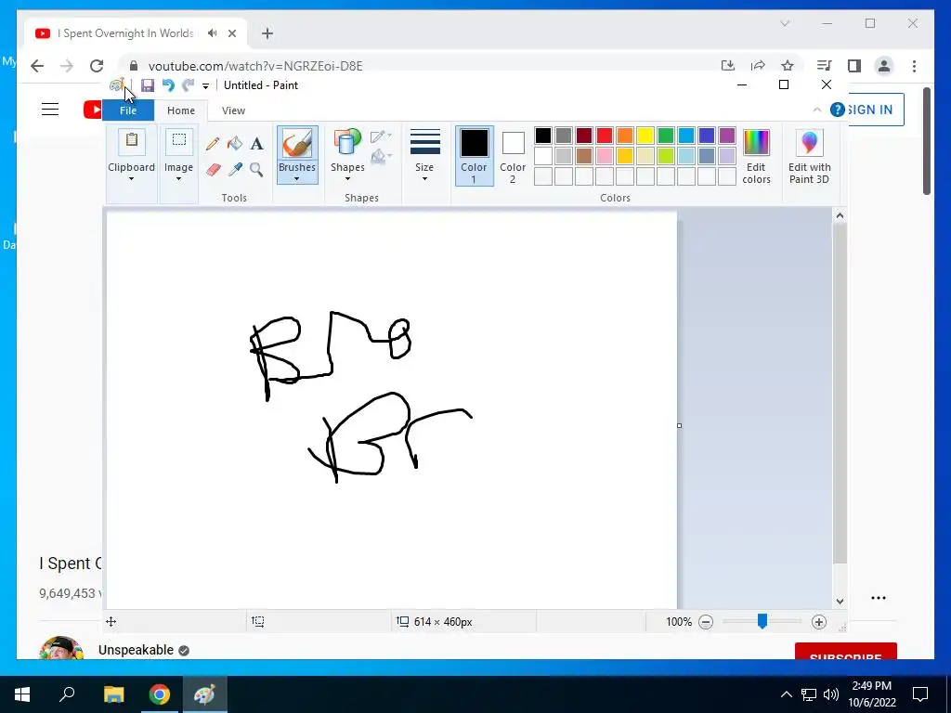This screenshot has height=713, width=951.
Task: Go back in Chrome browser
Action: 37,66
